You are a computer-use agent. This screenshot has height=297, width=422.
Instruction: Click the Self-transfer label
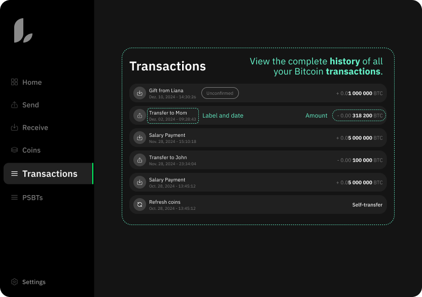click(367, 205)
